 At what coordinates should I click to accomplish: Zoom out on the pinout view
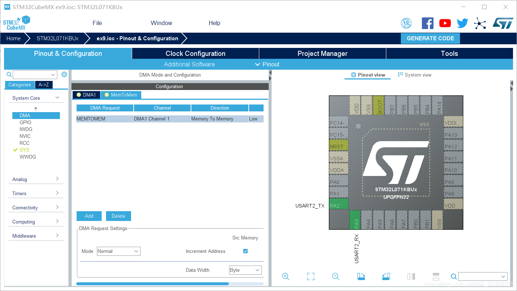click(336, 276)
